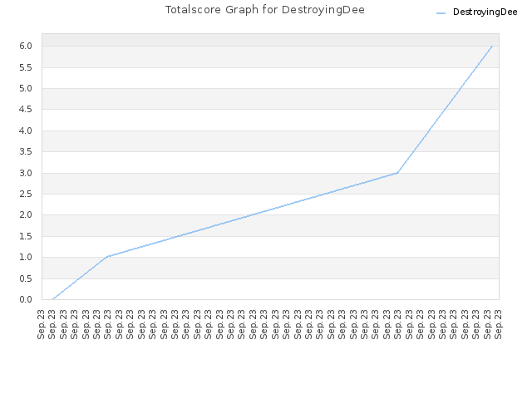Click the line's bend point at 3.0

397,173
